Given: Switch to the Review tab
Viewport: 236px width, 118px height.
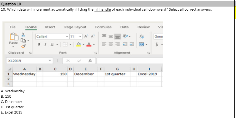Looking at the screenshot, I should click(x=143, y=27).
